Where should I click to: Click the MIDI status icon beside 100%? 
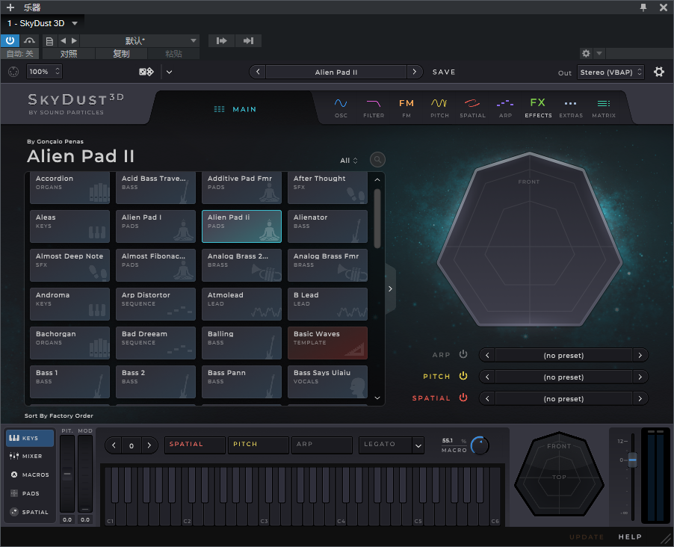coord(13,72)
